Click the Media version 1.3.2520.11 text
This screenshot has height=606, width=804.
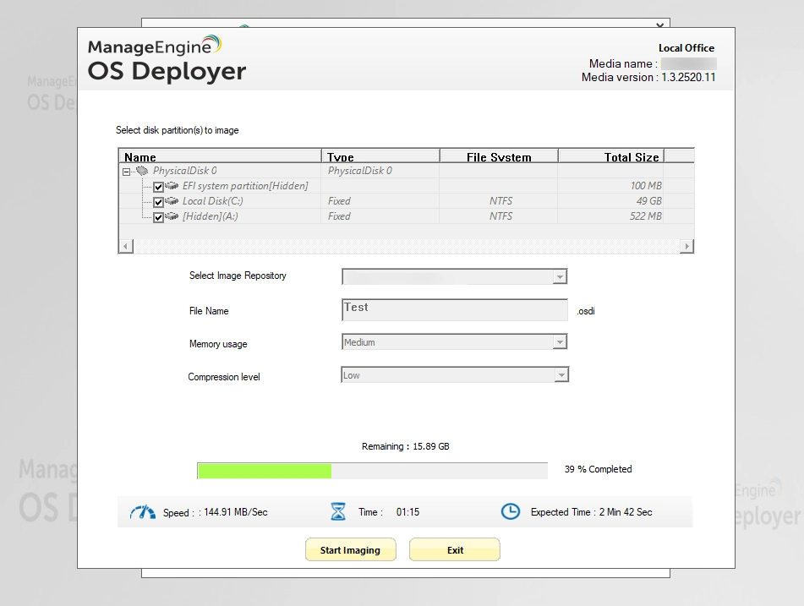point(648,78)
